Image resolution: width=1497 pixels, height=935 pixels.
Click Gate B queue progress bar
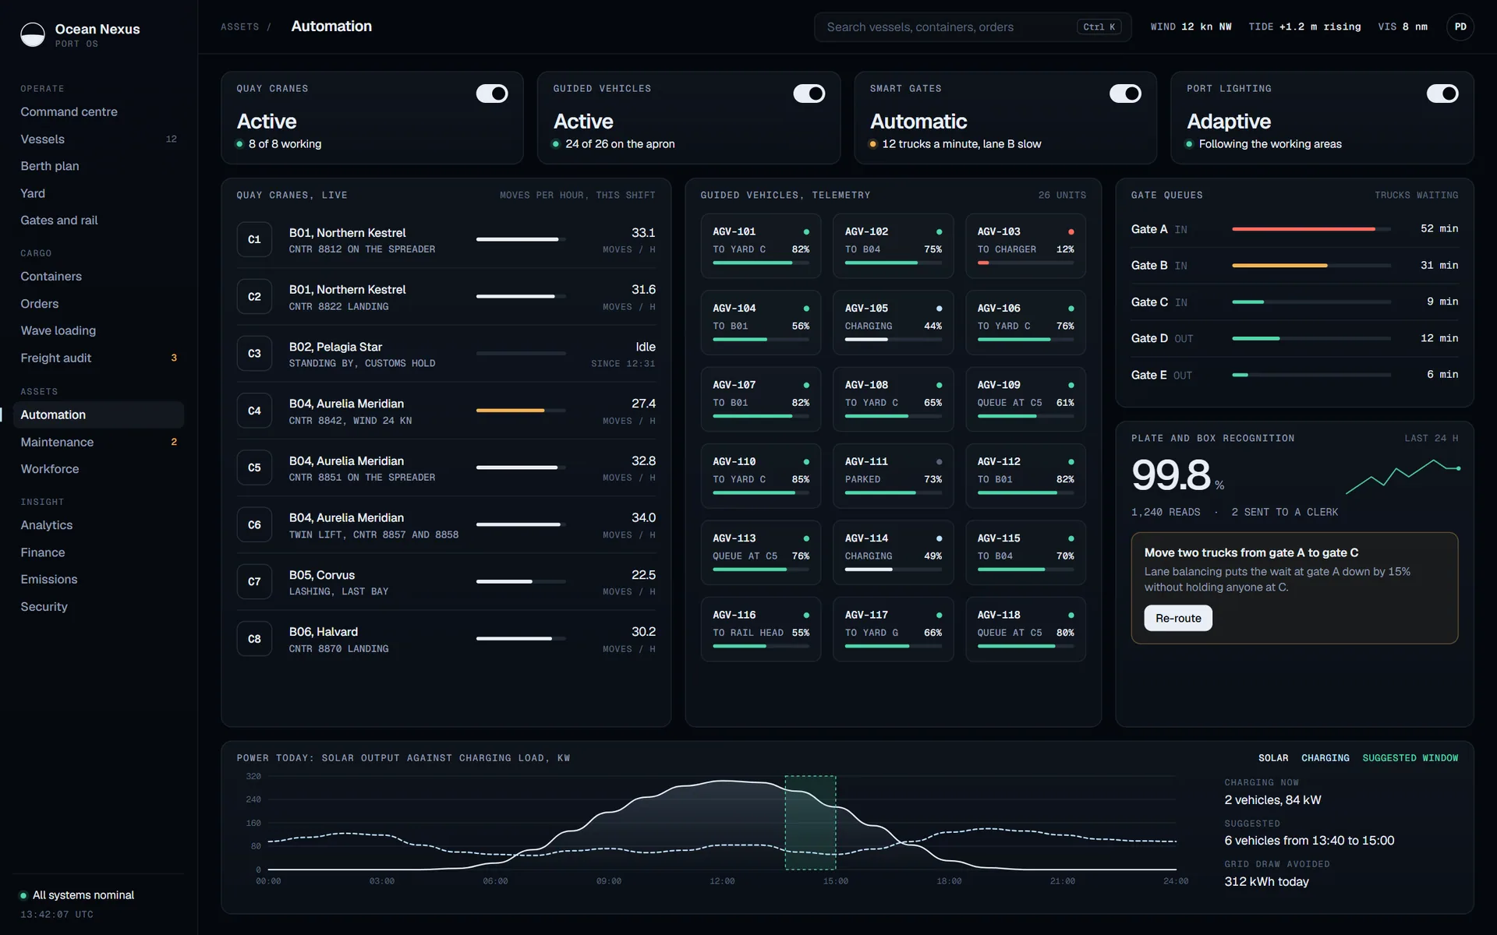coord(1311,266)
